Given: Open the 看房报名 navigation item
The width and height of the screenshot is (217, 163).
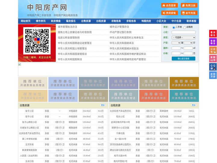Looking at the screenshot, I should (x=71, y=21).
